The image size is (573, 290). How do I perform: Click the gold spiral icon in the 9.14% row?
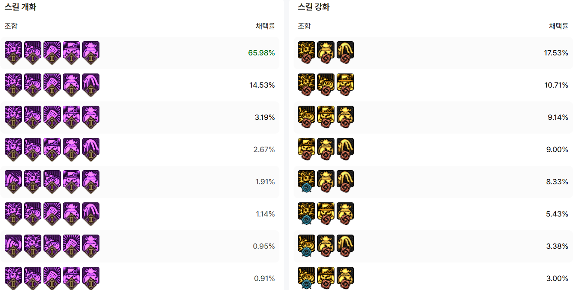pyautogui.click(x=307, y=117)
